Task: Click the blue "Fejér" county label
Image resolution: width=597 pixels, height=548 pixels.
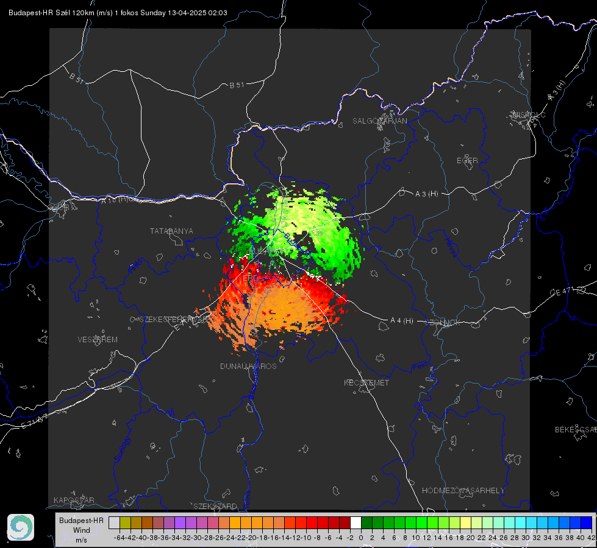Action: tap(137, 266)
